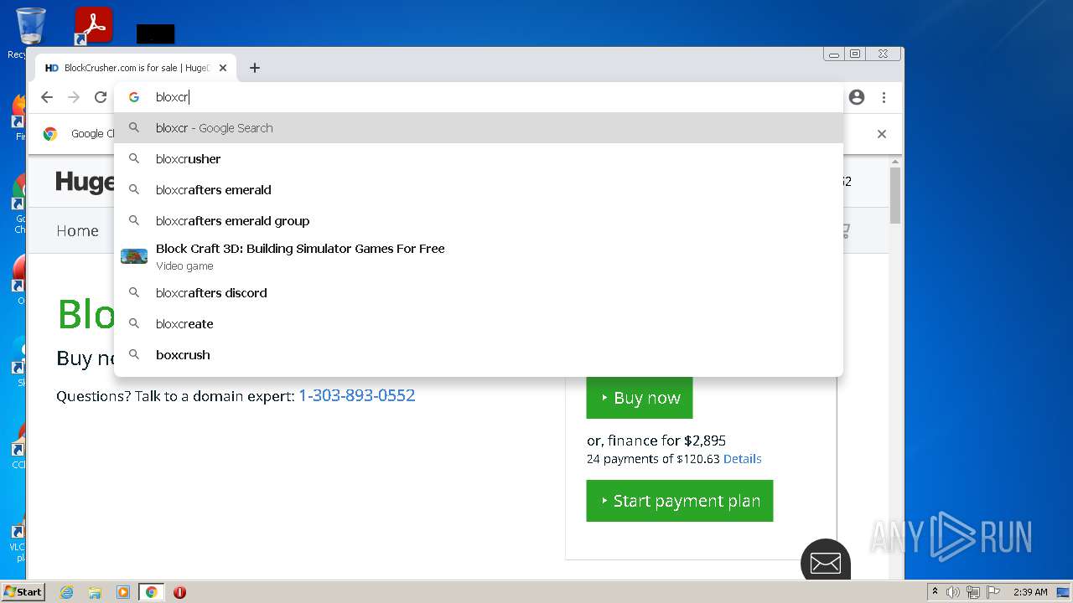The width and height of the screenshot is (1073, 603).
Task: Reload the page with the refresh icon
Action: [x=101, y=97]
